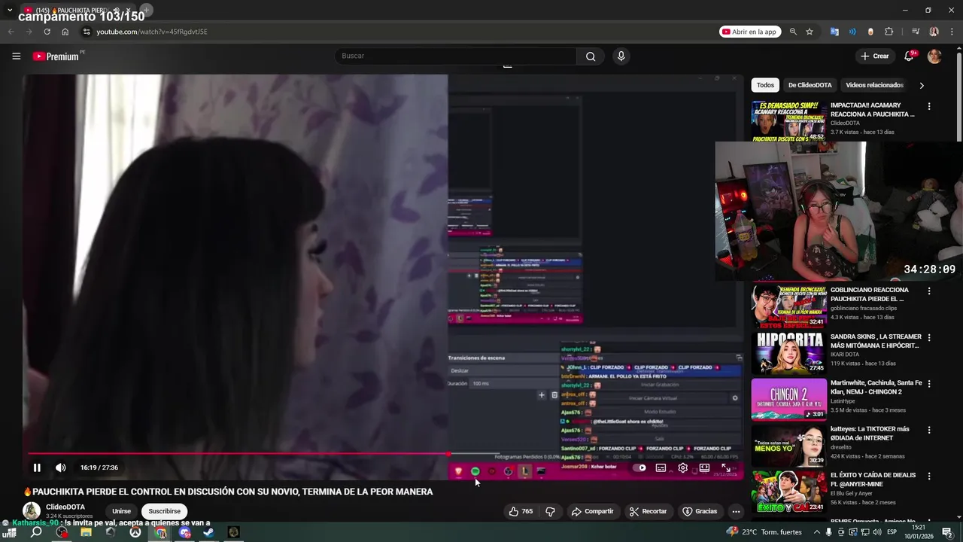Open new browser tab

coord(147,11)
